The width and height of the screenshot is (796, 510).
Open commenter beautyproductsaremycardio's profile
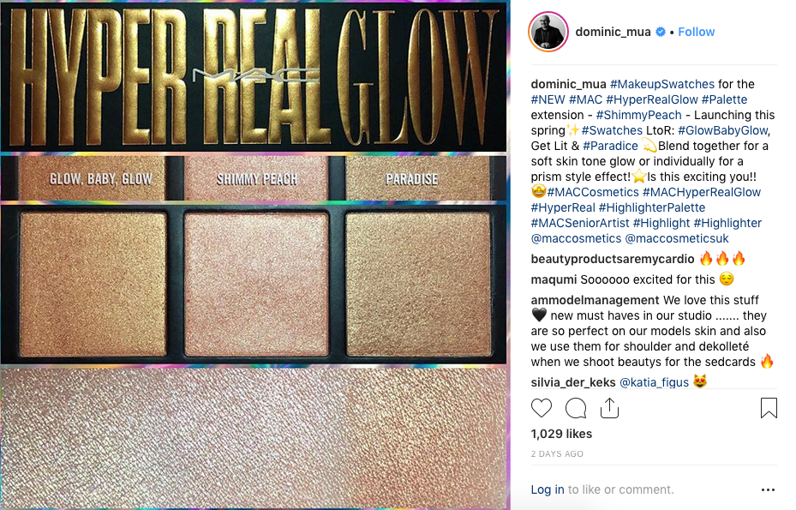click(x=613, y=259)
